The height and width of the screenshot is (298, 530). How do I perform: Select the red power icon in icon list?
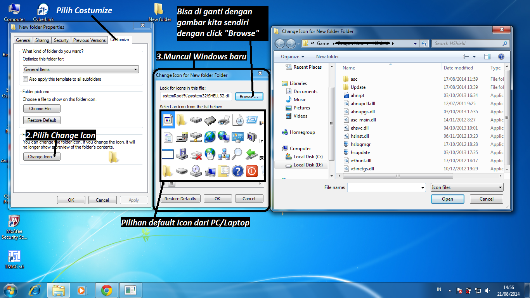(252, 171)
